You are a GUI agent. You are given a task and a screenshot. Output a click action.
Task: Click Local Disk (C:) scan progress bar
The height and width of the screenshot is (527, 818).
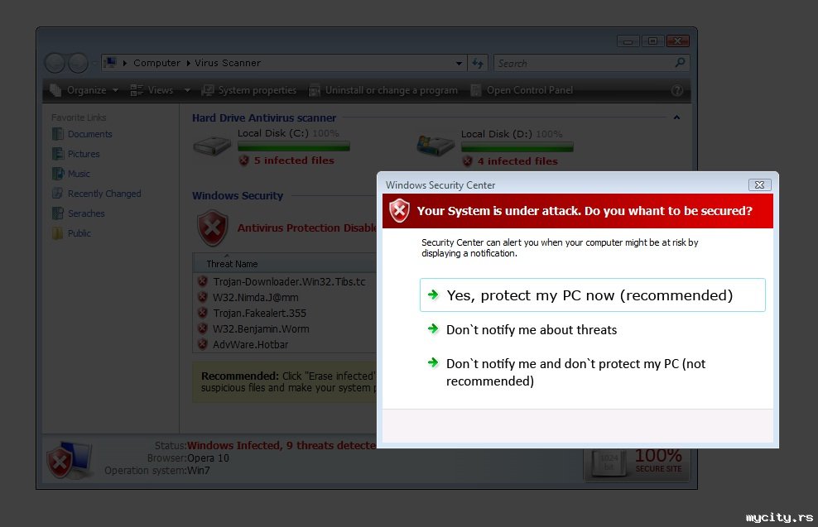coord(294,147)
